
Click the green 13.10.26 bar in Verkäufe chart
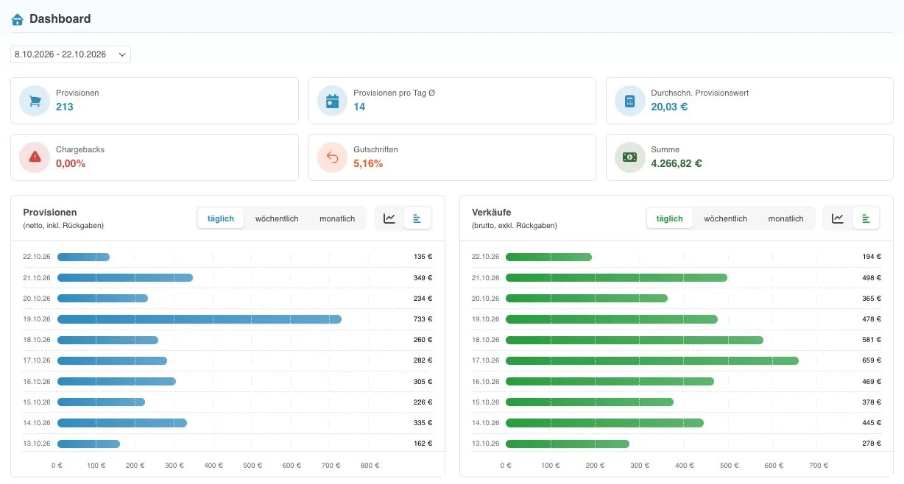pos(568,444)
